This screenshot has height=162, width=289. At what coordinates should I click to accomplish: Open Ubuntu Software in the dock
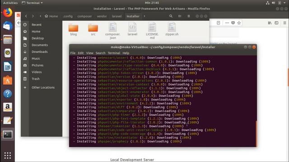pos(8,80)
